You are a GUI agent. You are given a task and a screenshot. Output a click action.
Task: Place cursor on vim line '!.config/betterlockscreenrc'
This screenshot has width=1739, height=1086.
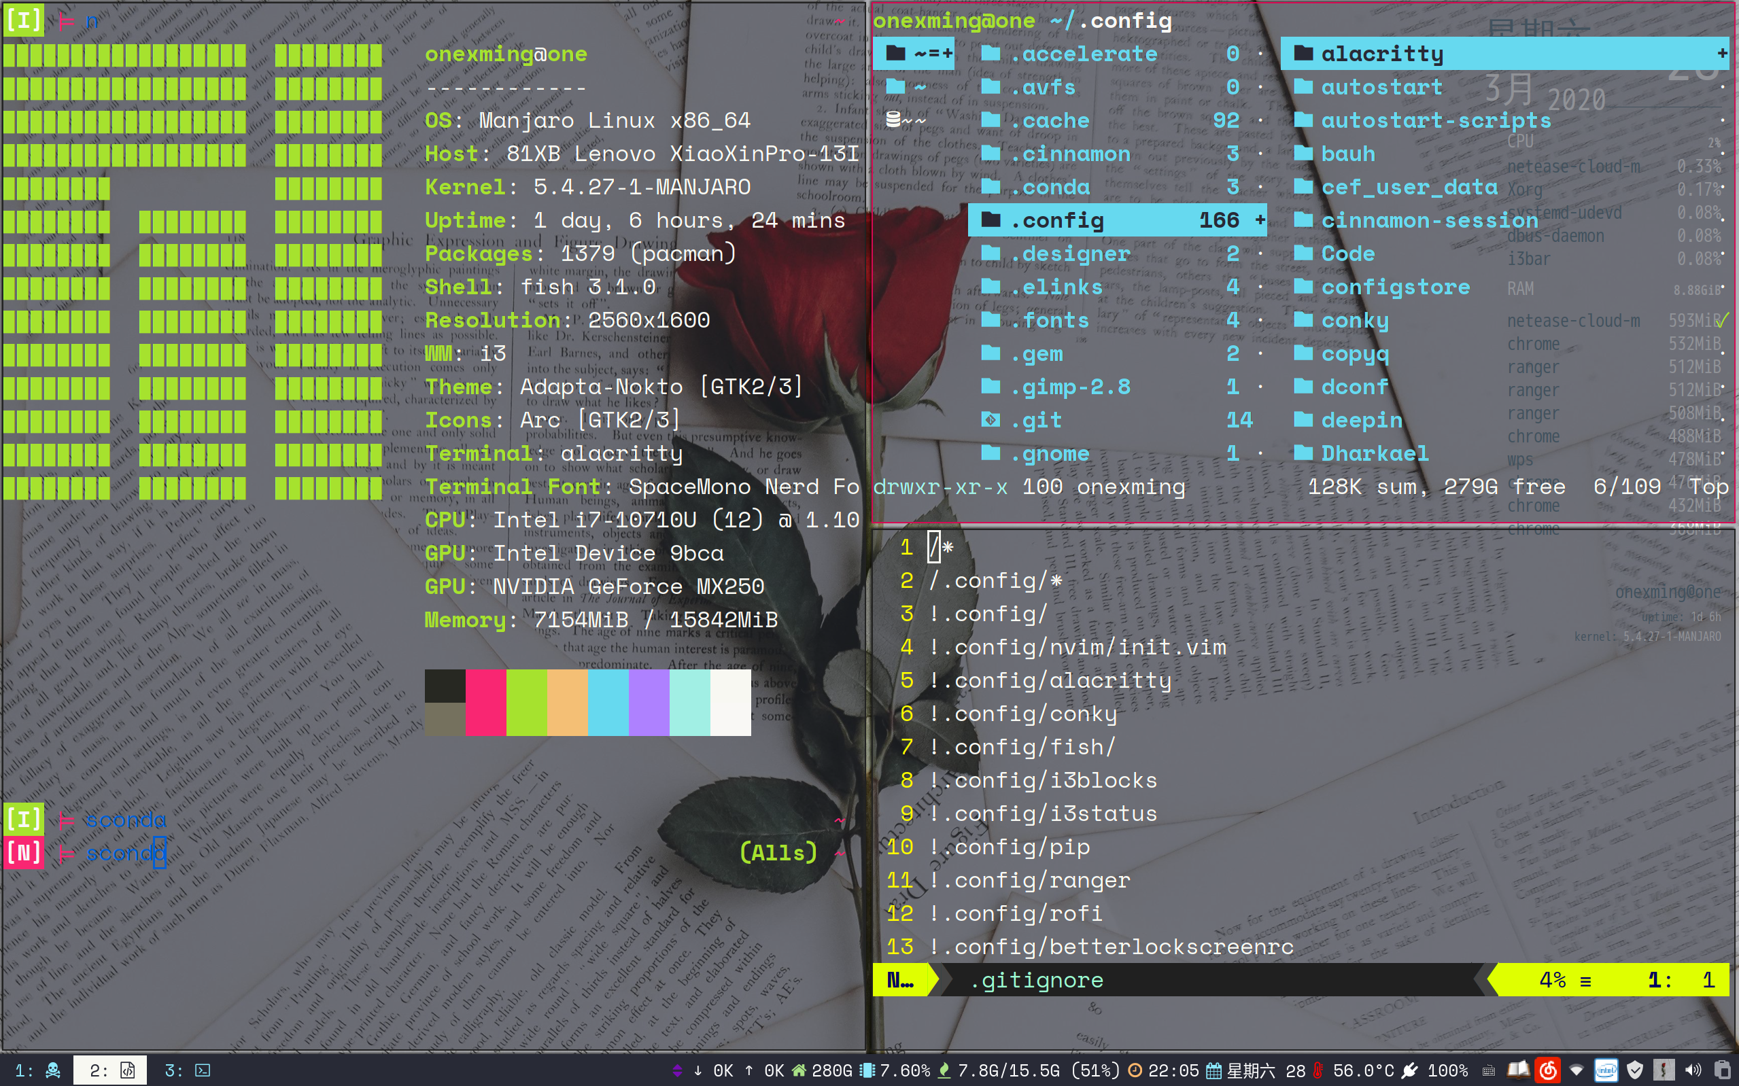point(1112,947)
